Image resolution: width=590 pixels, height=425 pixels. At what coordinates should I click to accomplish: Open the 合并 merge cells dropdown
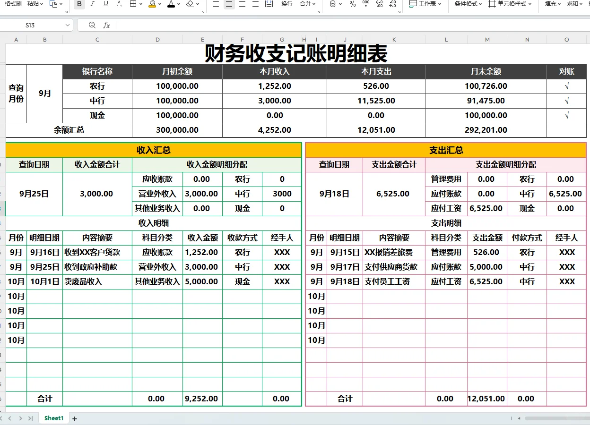[307, 4]
